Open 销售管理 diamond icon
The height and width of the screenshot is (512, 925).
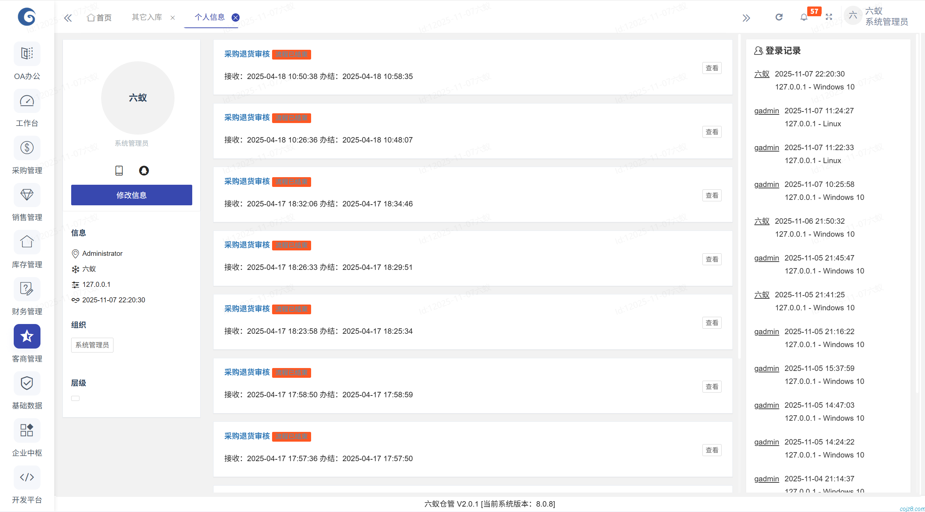pyautogui.click(x=27, y=195)
